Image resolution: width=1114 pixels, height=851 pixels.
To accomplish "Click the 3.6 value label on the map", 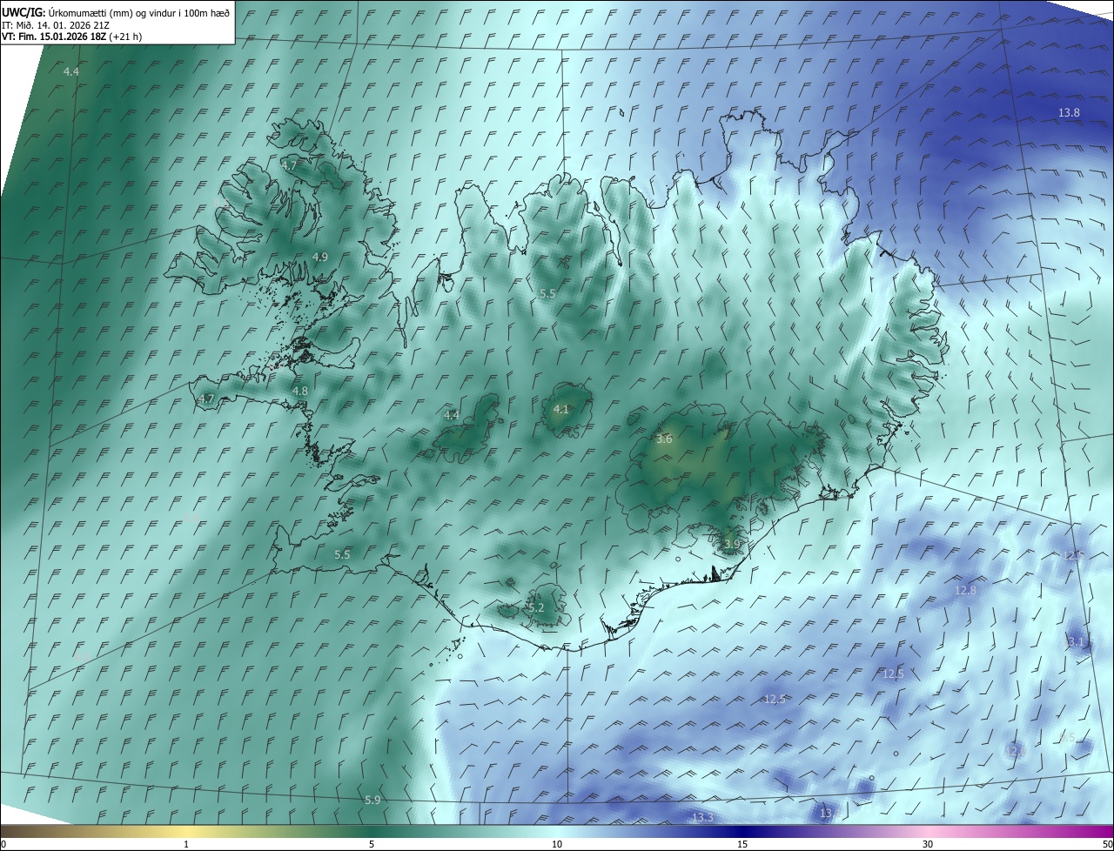I will click(x=664, y=439).
